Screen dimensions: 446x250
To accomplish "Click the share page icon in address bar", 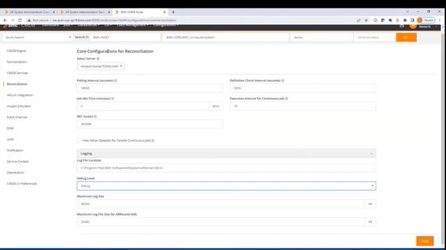I will coord(359,20).
